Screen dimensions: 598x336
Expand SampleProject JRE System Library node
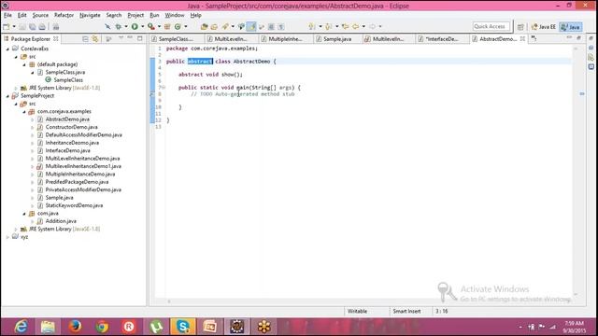click(16, 229)
